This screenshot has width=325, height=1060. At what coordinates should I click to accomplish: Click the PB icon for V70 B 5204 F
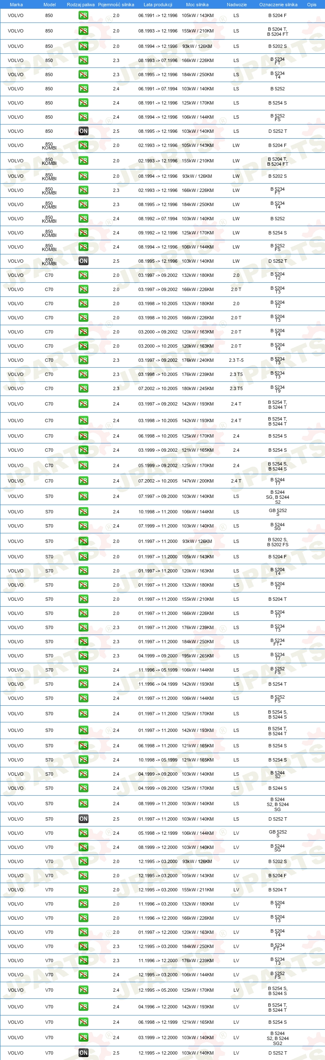[x=84, y=876]
